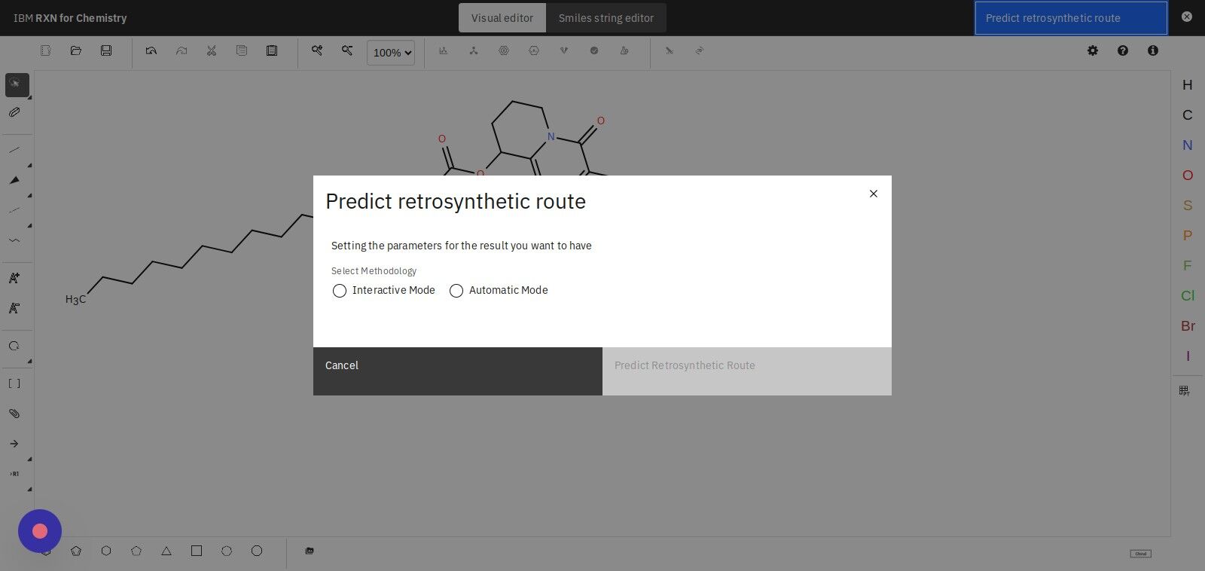The width and height of the screenshot is (1205, 571).
Task: Select the Charge Plus tool
Action: [14, 278]
